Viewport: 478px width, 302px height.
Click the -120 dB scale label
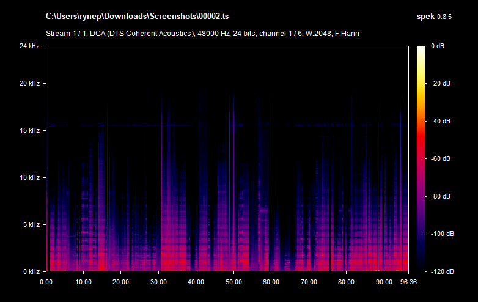pyautogui.click(x=439, y=271)
